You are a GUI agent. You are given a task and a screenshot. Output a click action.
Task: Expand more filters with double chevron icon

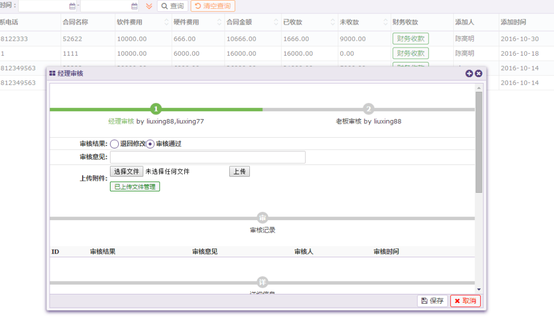tap(149, 6)
